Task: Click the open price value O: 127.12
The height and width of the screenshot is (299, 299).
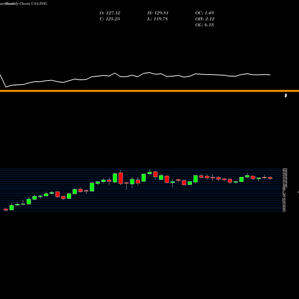Action: 110,13
